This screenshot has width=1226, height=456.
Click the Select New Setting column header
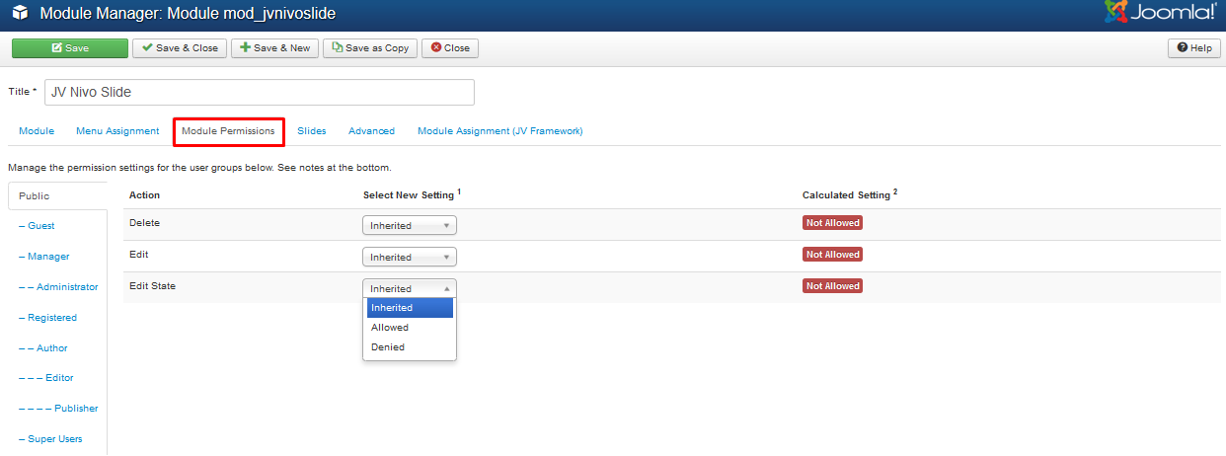(x=412, y=194)
